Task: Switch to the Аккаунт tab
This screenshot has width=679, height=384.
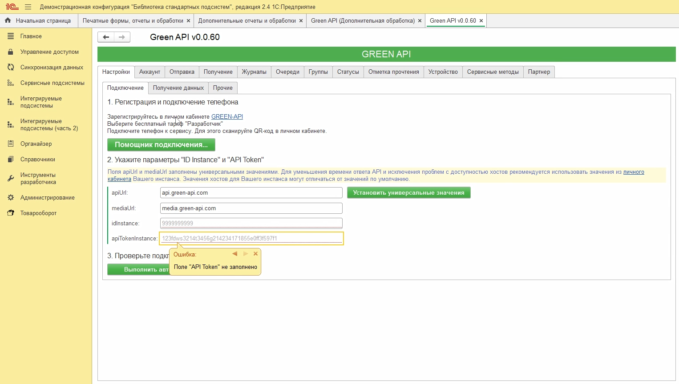Action: tap(150, 72)
